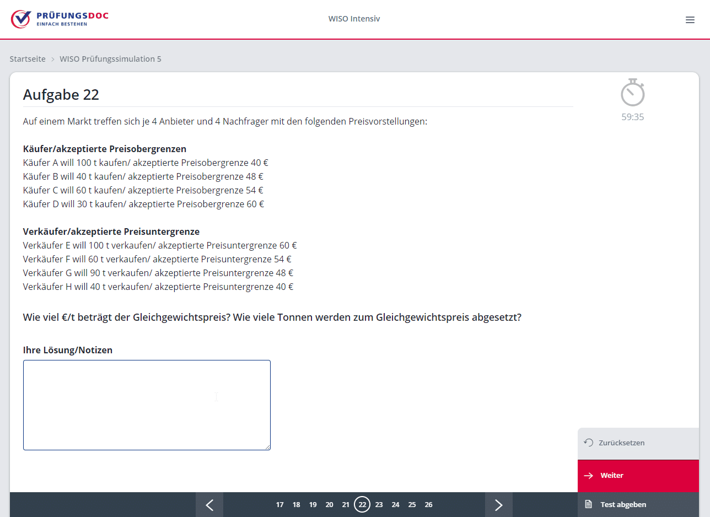The width and height of the screenshot is (710, 517).
Task: Open the Startseite breadcrumb link
Action: click(x=28, y=59)
